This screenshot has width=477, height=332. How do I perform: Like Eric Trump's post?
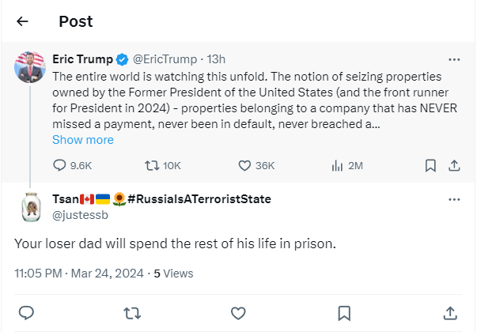point(246,165)
